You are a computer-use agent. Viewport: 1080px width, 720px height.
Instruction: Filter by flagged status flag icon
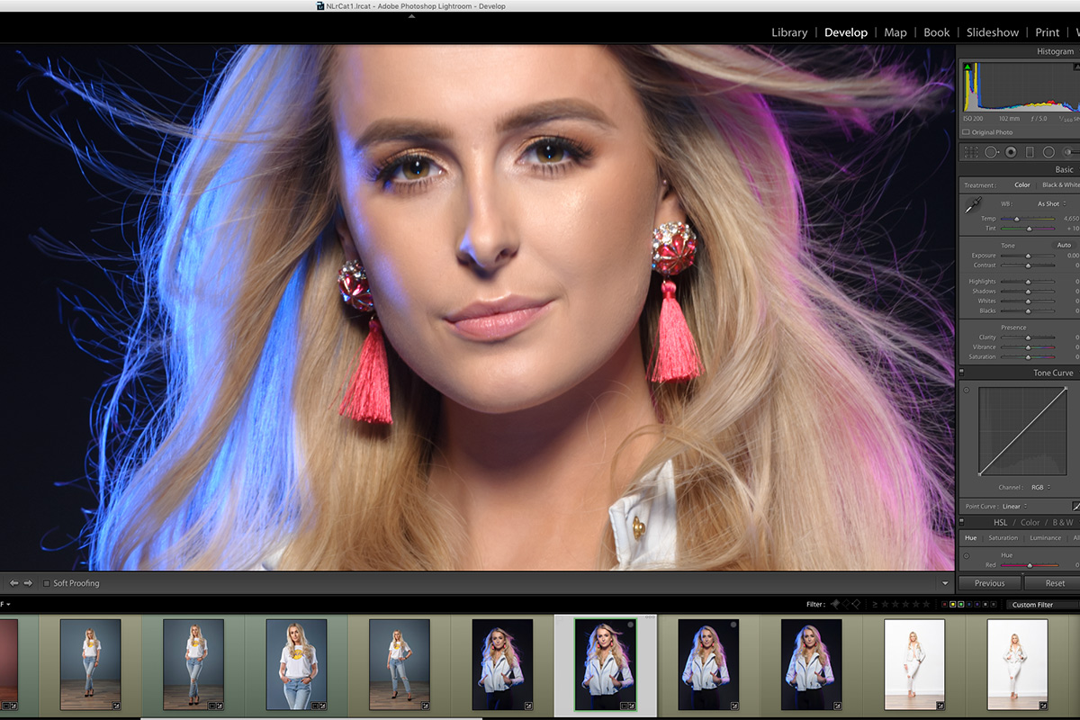click(835, 604)
